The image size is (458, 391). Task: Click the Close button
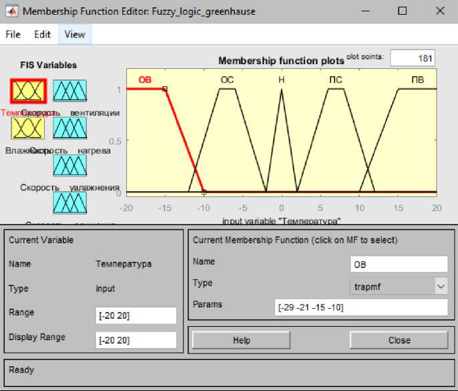point(399,340)
